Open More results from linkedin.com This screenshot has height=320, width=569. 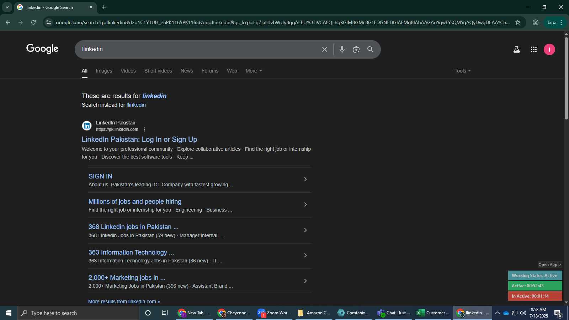(x=124, y=302)
